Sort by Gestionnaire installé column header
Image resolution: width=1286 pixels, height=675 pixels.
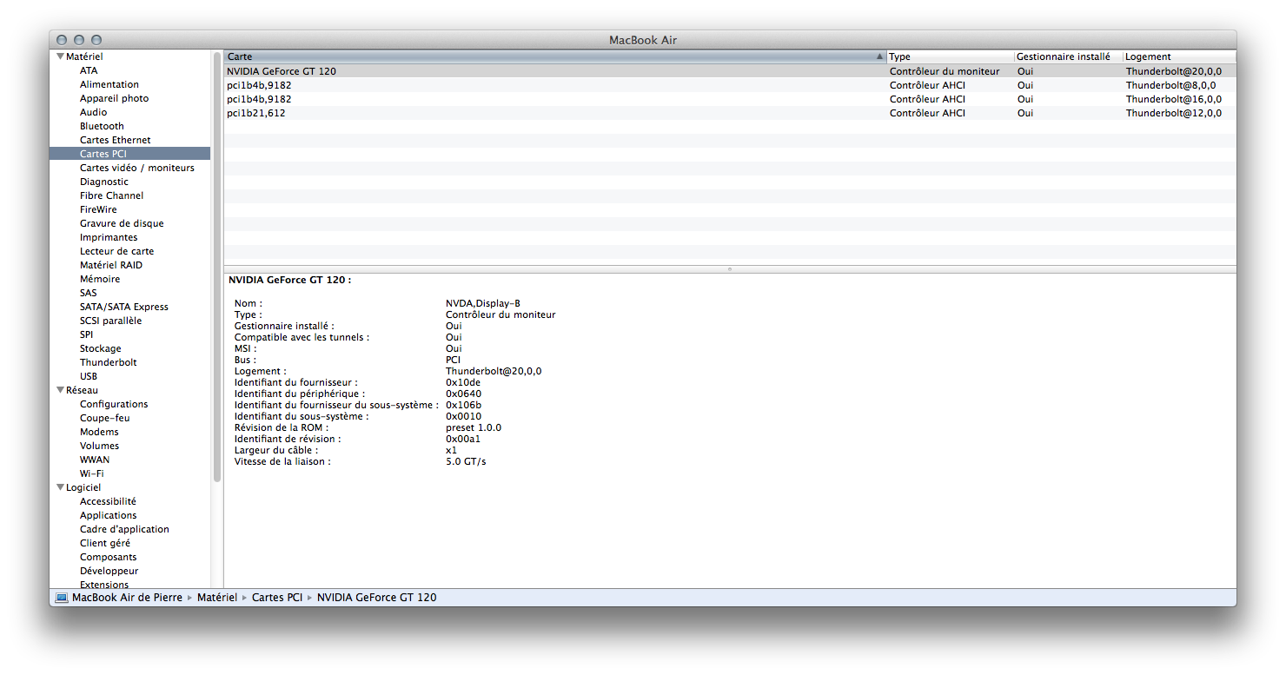[x=1069, y=56]
